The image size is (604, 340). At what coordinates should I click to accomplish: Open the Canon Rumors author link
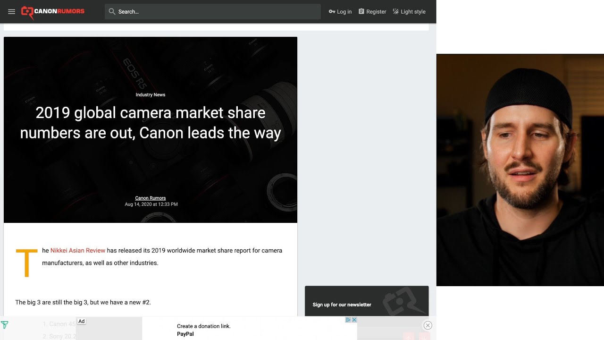pos(151,198)
